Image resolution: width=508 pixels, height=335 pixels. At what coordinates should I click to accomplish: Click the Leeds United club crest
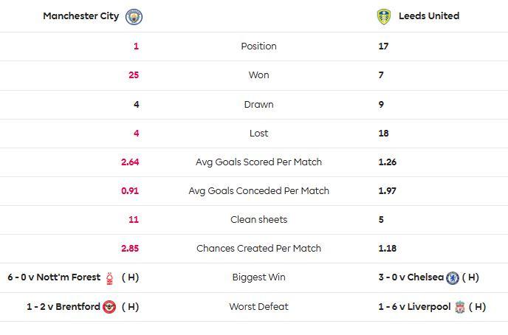point(383,16)
